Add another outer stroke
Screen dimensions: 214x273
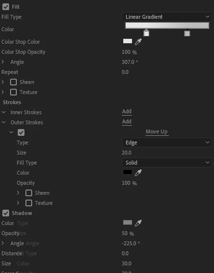pyautogui.click(x=127, y=121)
